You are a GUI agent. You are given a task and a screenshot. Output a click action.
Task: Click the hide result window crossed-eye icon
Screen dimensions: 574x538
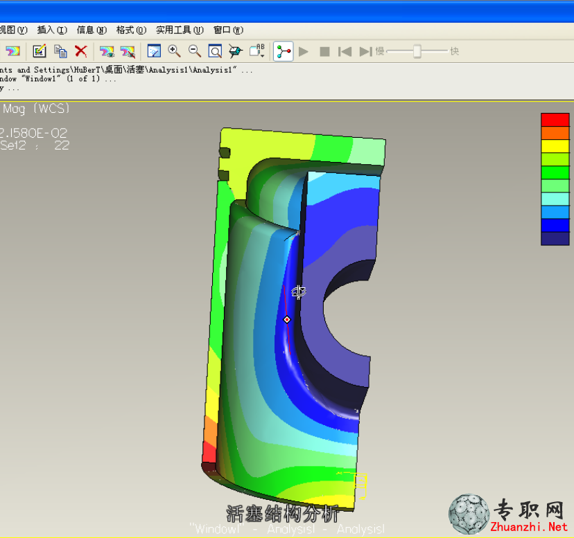tap(128, 51)
